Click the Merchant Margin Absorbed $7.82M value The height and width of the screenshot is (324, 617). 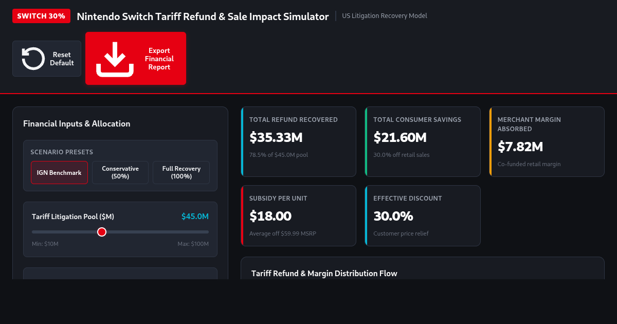(520, 147)
